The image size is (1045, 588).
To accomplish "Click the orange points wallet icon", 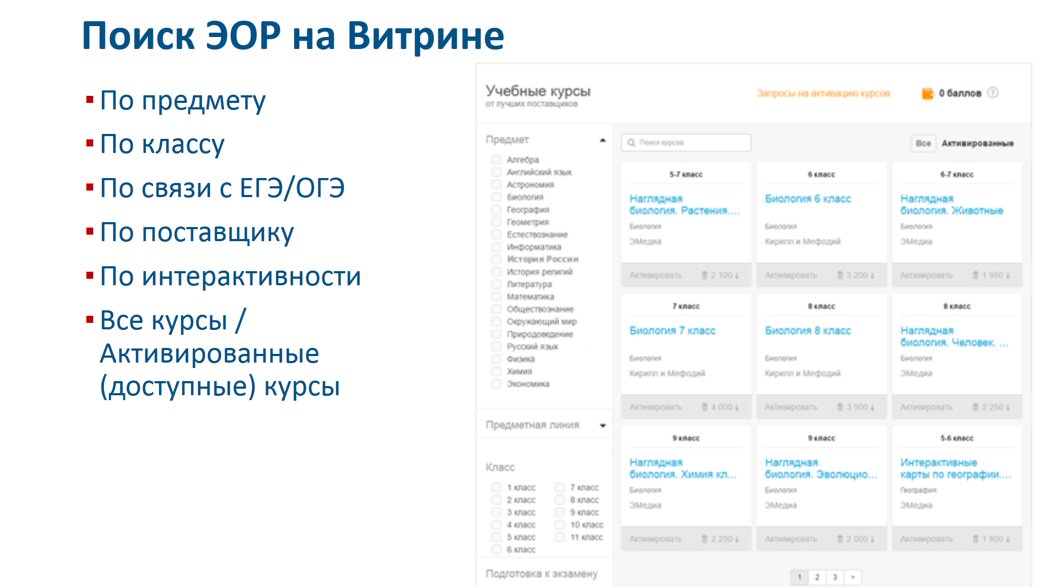I will click(927, 94).
